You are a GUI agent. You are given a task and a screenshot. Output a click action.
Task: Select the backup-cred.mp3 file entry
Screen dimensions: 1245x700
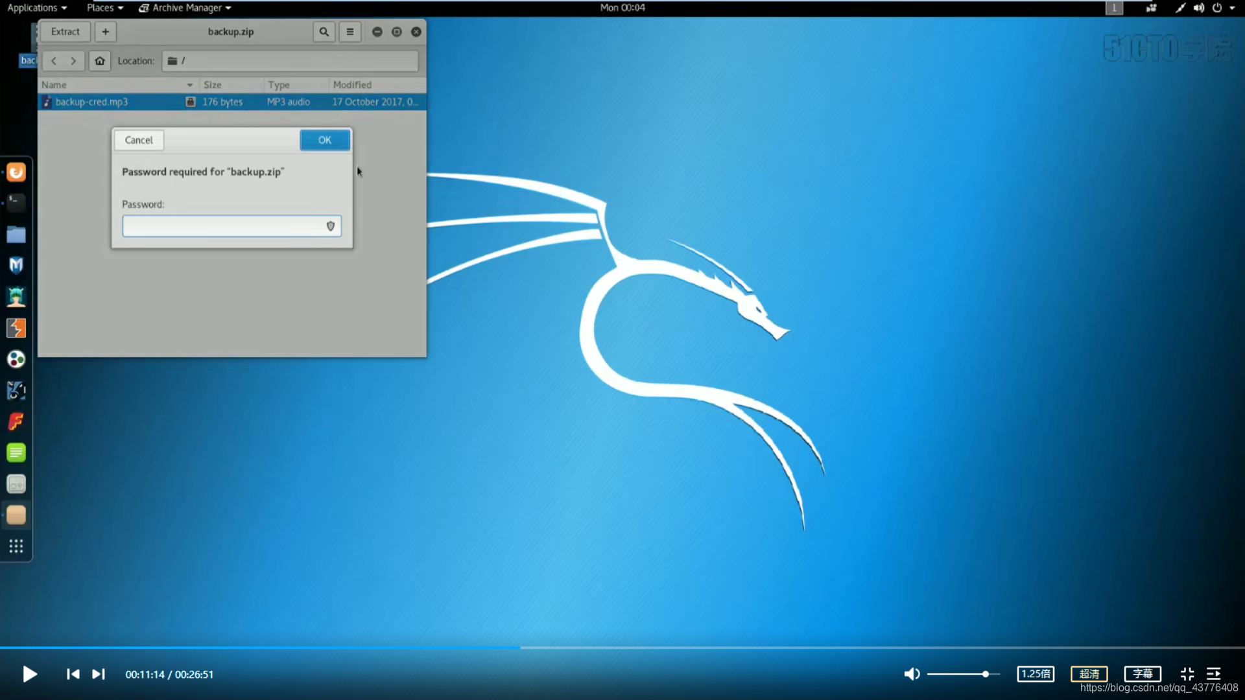[x=91, y=102]
